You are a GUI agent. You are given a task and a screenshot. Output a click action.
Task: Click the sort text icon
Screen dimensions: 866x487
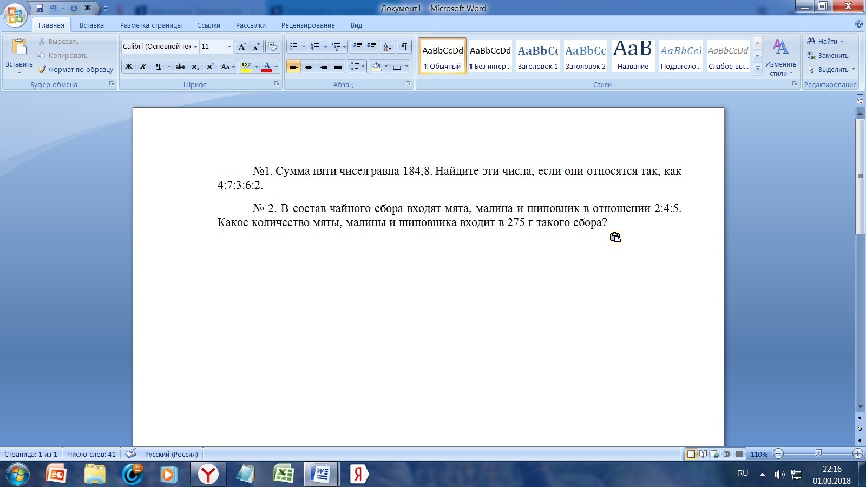pyautogui.click(x=388, y=47)
